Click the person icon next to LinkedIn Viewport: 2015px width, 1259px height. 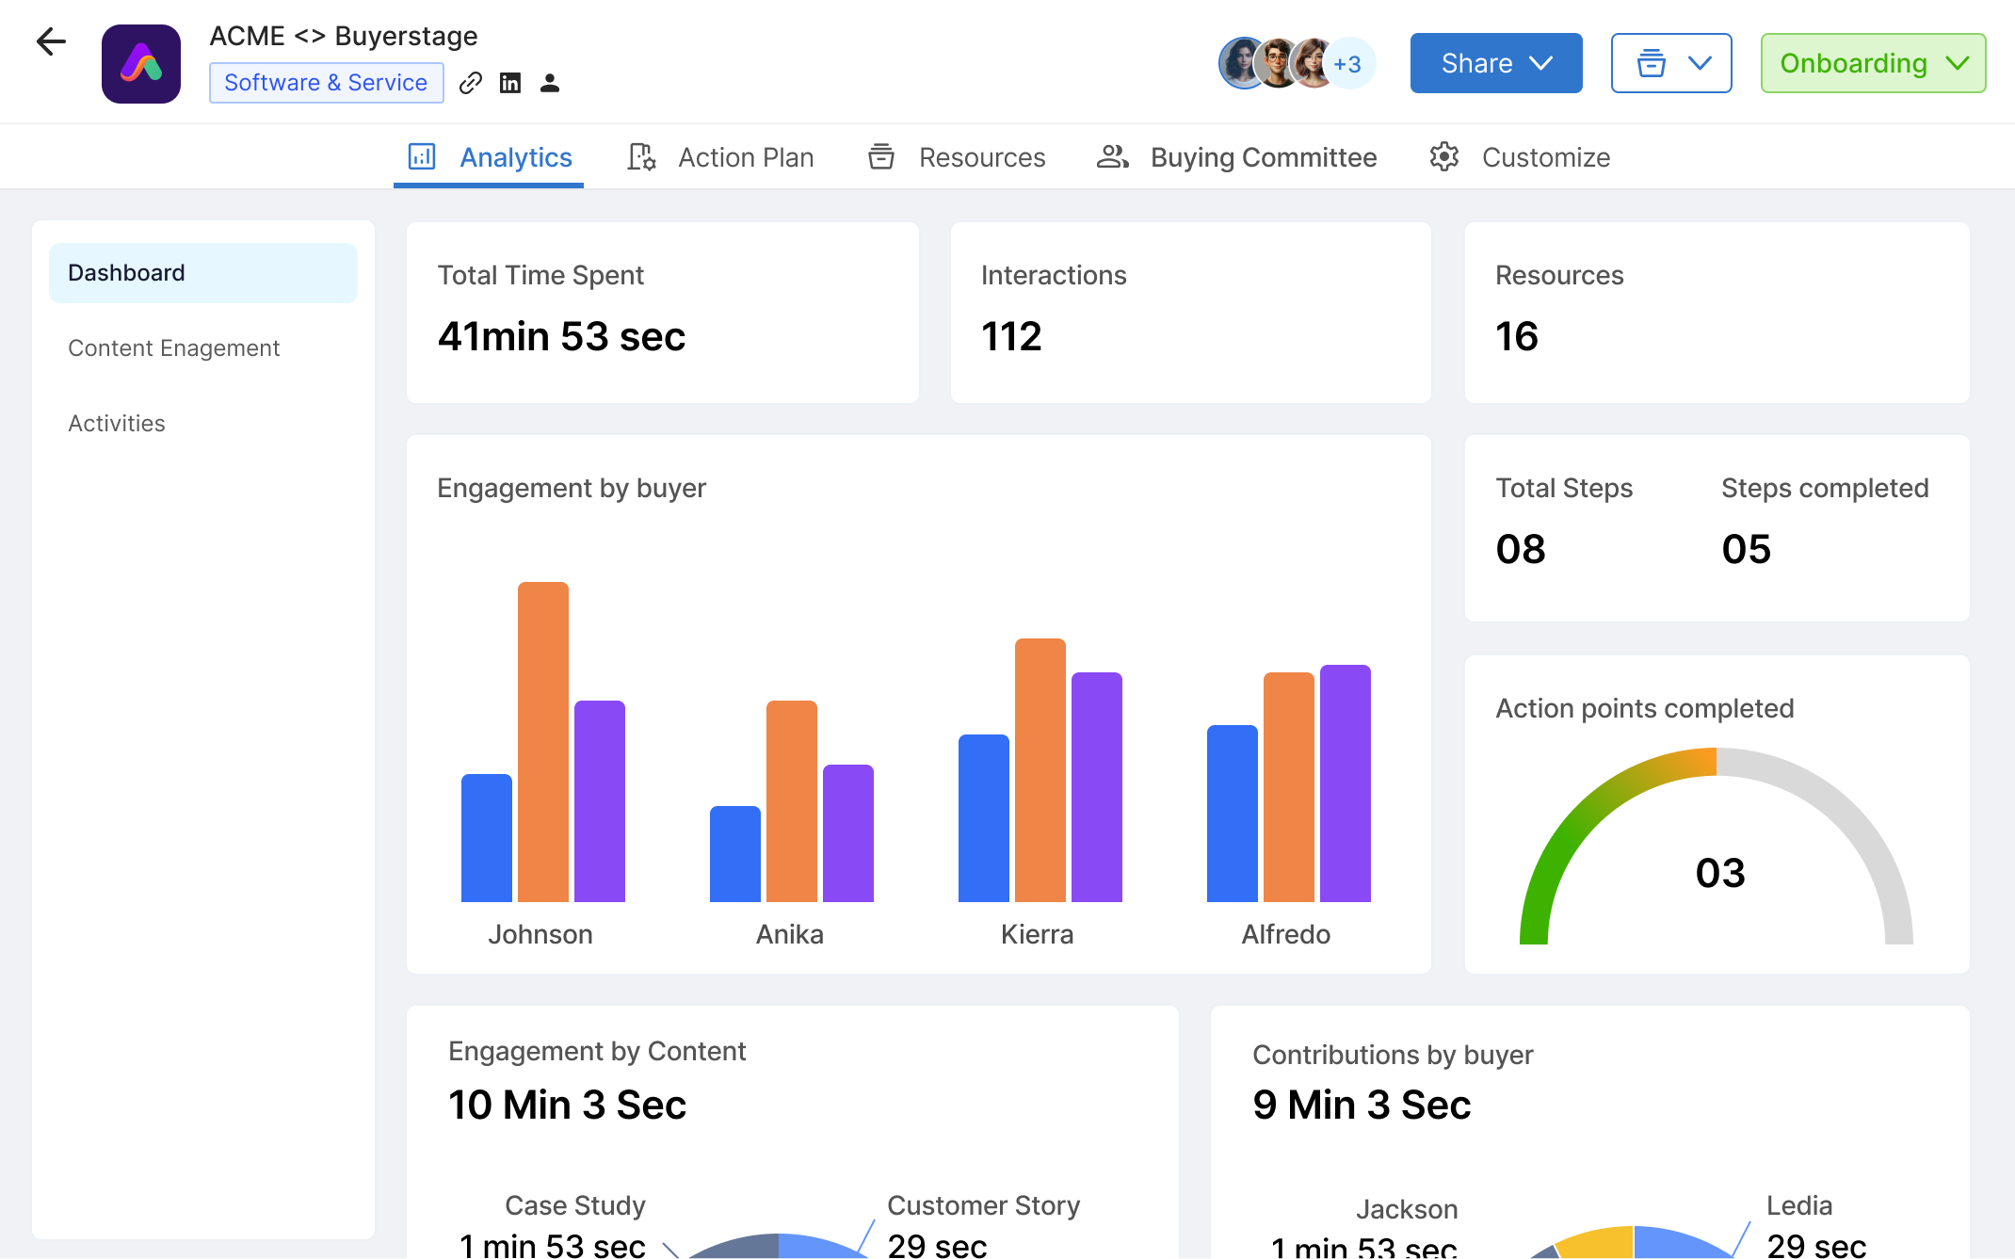pyautogui.click(x=550, y=83)
